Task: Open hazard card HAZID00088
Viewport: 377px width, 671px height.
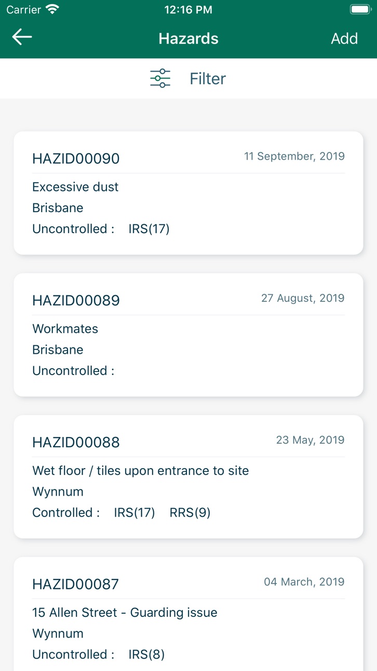Action: click(x=188, y=477)
